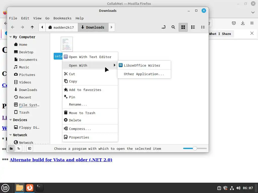Select Add to favorites
The width and height of the screenshot is (258, 193).
(x=90, y=90)
